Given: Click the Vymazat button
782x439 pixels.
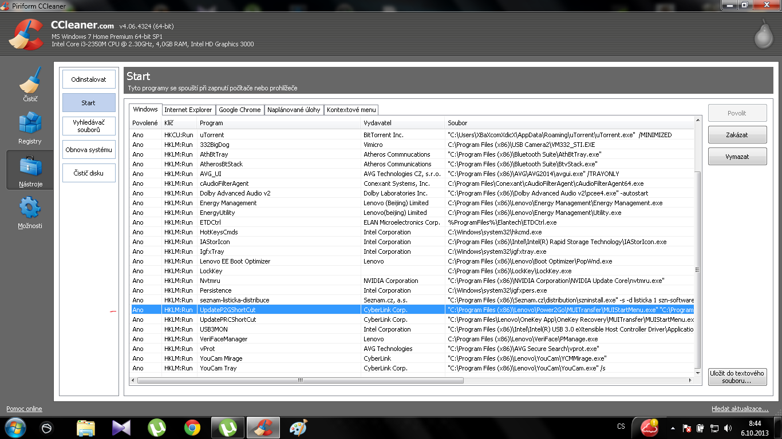Looking at the screenshot, I should point(737,157).
